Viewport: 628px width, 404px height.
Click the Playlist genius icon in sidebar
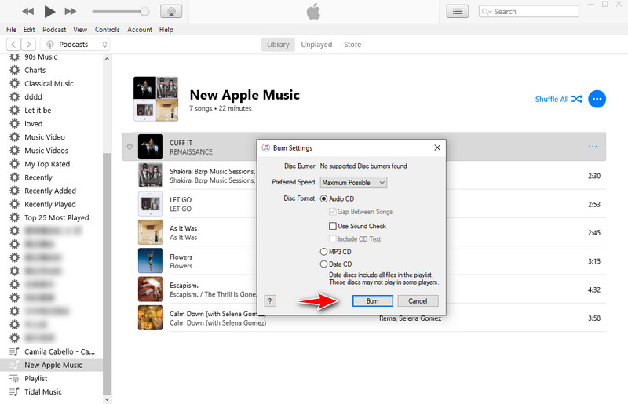14,378
